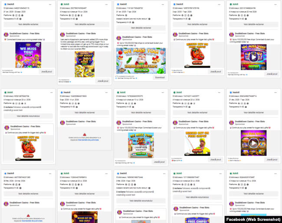This screenshot has width=282, height=223.
Task: Click the Surprise Chip Boost 20% More image
Action: [x=85, y=64]
